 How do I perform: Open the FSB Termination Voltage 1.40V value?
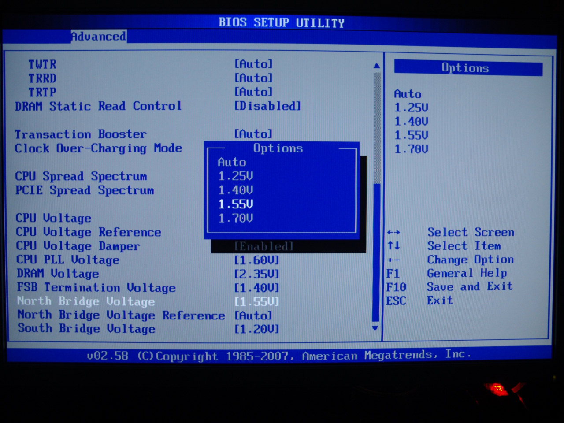click(257, 288)
